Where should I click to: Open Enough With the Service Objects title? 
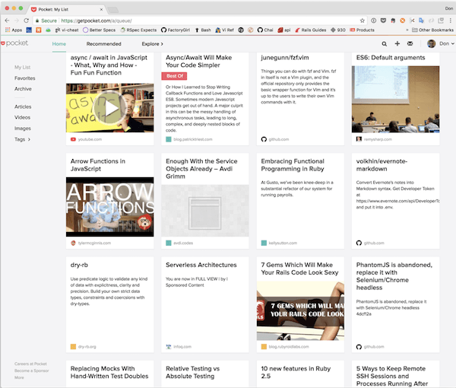[x=201, y=169]
